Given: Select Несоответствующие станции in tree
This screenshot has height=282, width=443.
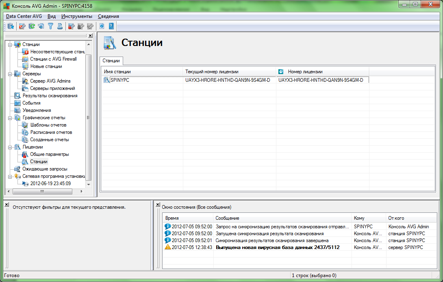Looking at the screenshot, I should (x=57, y=52).
